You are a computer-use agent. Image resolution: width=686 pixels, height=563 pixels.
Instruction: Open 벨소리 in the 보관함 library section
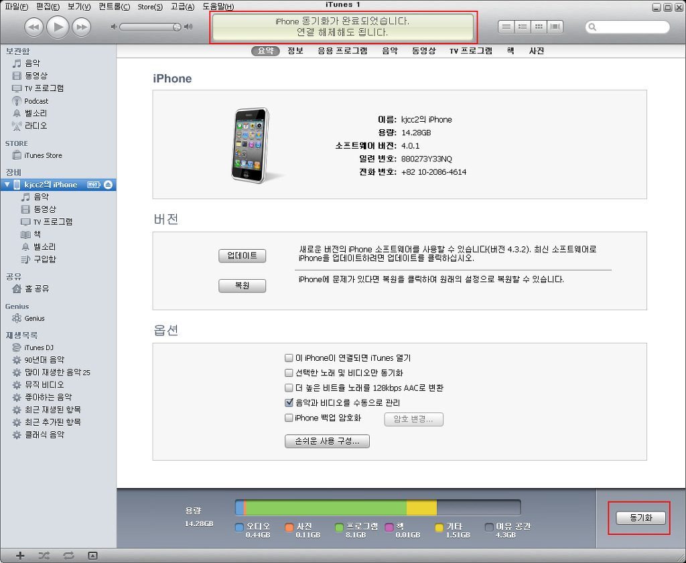[x=36, y=113]
